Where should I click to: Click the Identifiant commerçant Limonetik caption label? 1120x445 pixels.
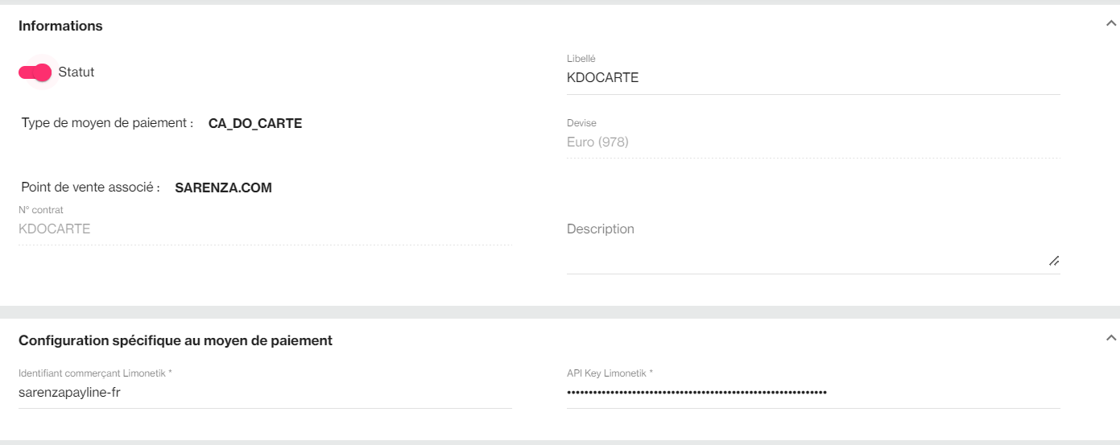coord(95,373)
